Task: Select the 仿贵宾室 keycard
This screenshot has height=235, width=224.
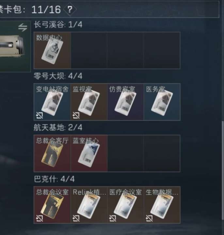Action: (x=125, y=102)
